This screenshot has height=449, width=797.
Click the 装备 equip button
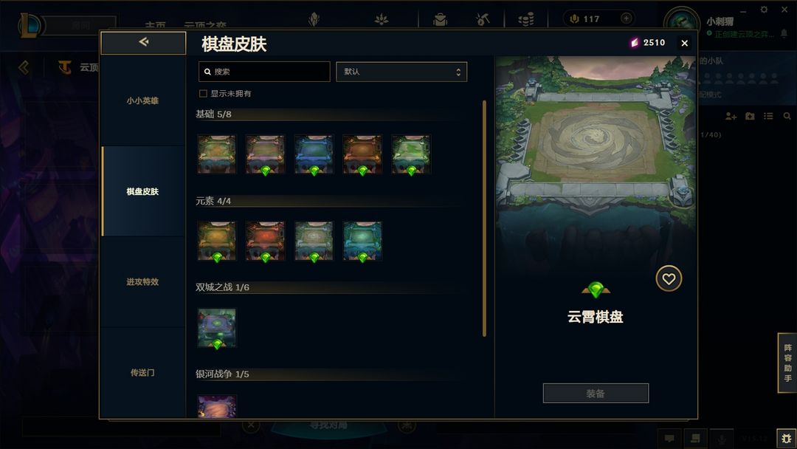pyautogui.click(x=596, y=393)
